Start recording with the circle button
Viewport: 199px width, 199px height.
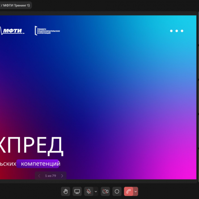117,191
